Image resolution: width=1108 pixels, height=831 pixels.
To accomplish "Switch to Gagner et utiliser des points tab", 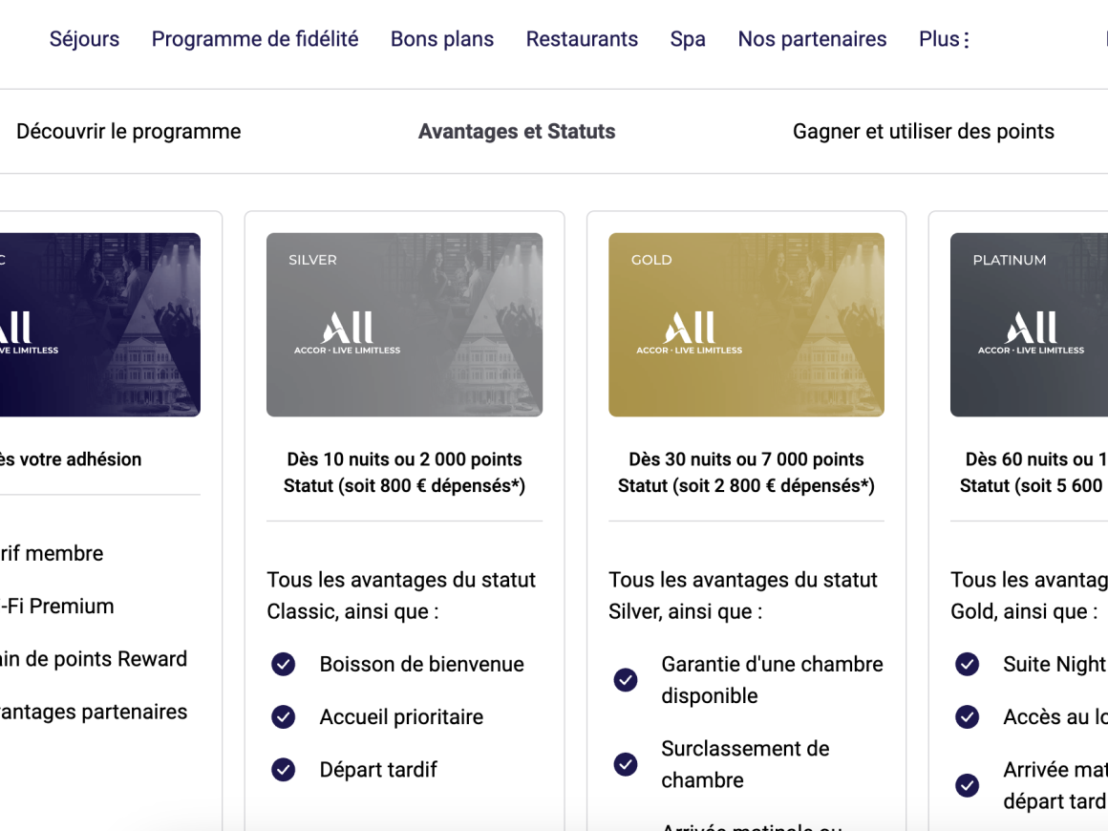I will [924, 132].
